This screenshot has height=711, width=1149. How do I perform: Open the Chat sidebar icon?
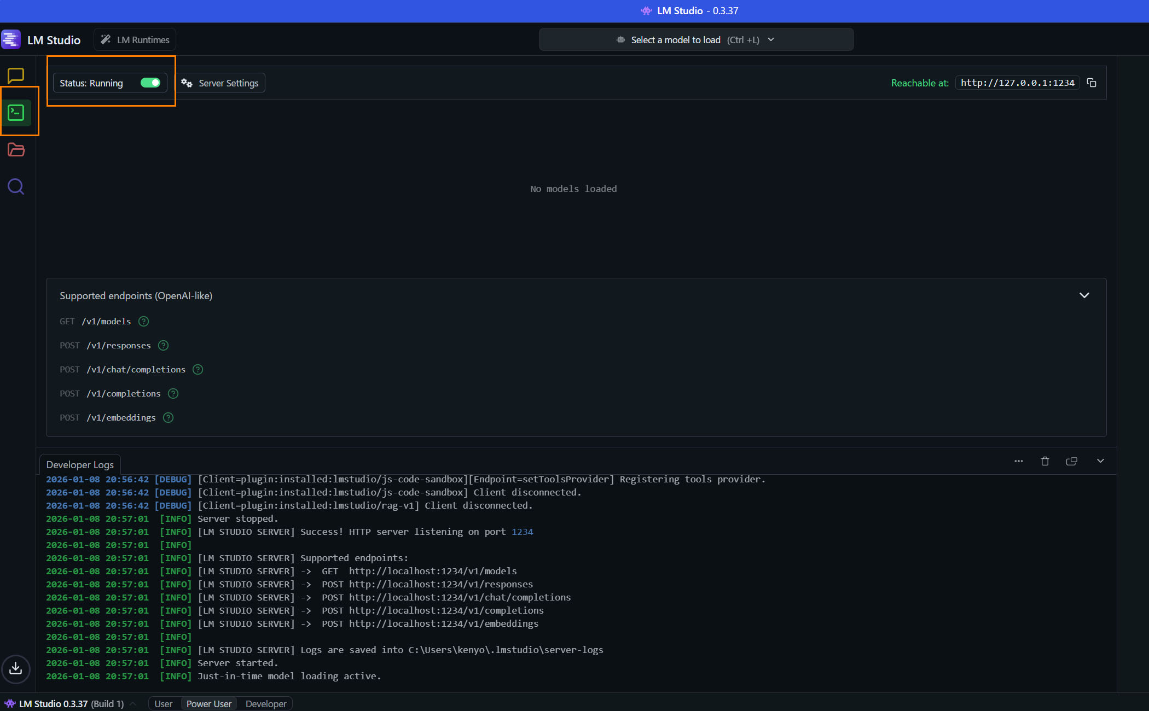click(16, 75)
